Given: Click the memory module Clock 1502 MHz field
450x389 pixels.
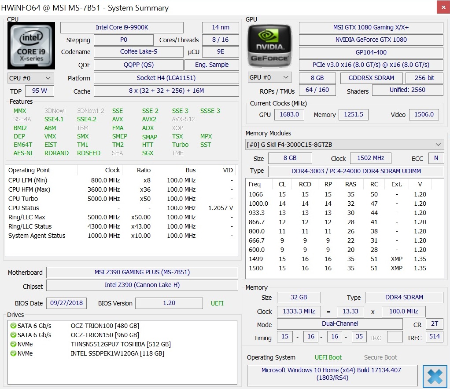Looking at the screenshot, I should point(370,158).
